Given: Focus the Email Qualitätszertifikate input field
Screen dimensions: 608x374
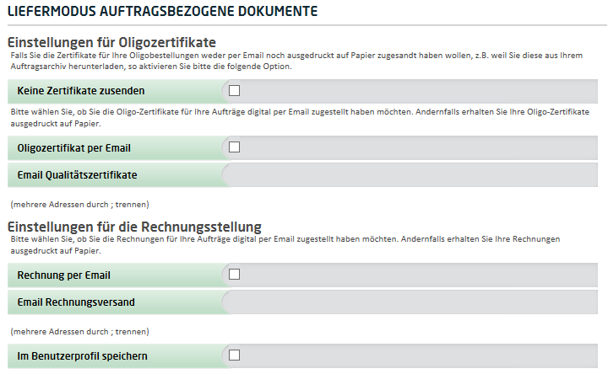Looking at the screenshot, I should pyautogui.click(x=414, y=175).
